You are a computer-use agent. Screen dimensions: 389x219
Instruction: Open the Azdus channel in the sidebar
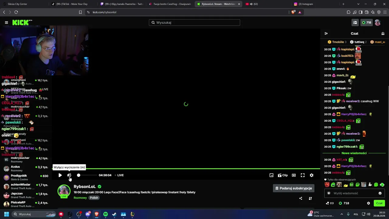pos(26,169)
